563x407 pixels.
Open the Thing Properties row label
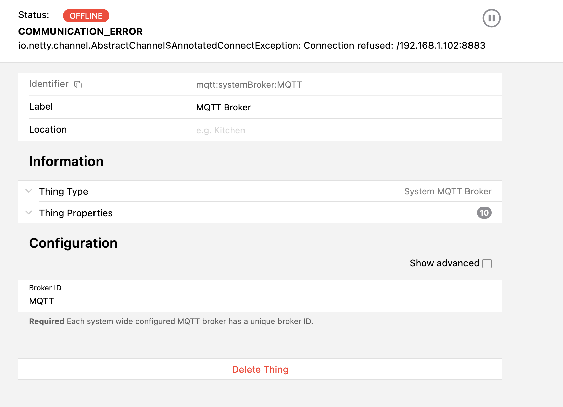pos(76,213)
